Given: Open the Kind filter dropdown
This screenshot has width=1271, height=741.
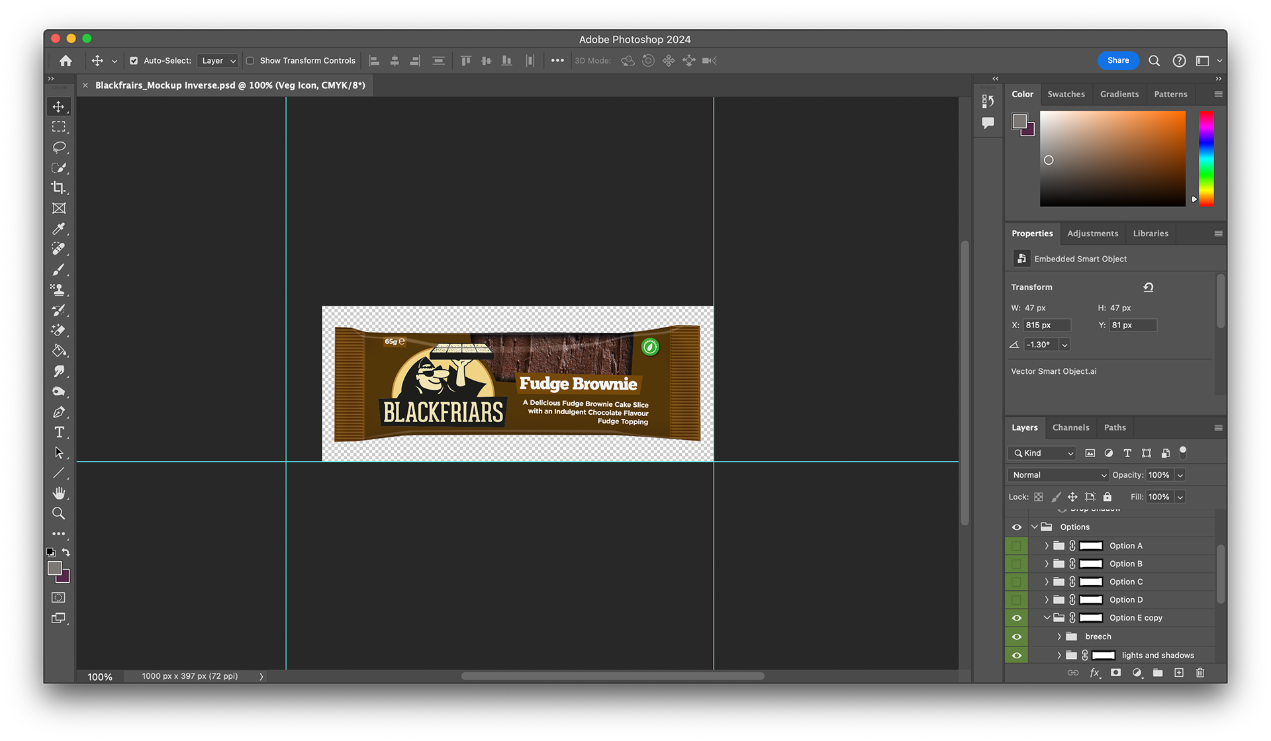Looking at the screenshot, I should point(1042,453).
